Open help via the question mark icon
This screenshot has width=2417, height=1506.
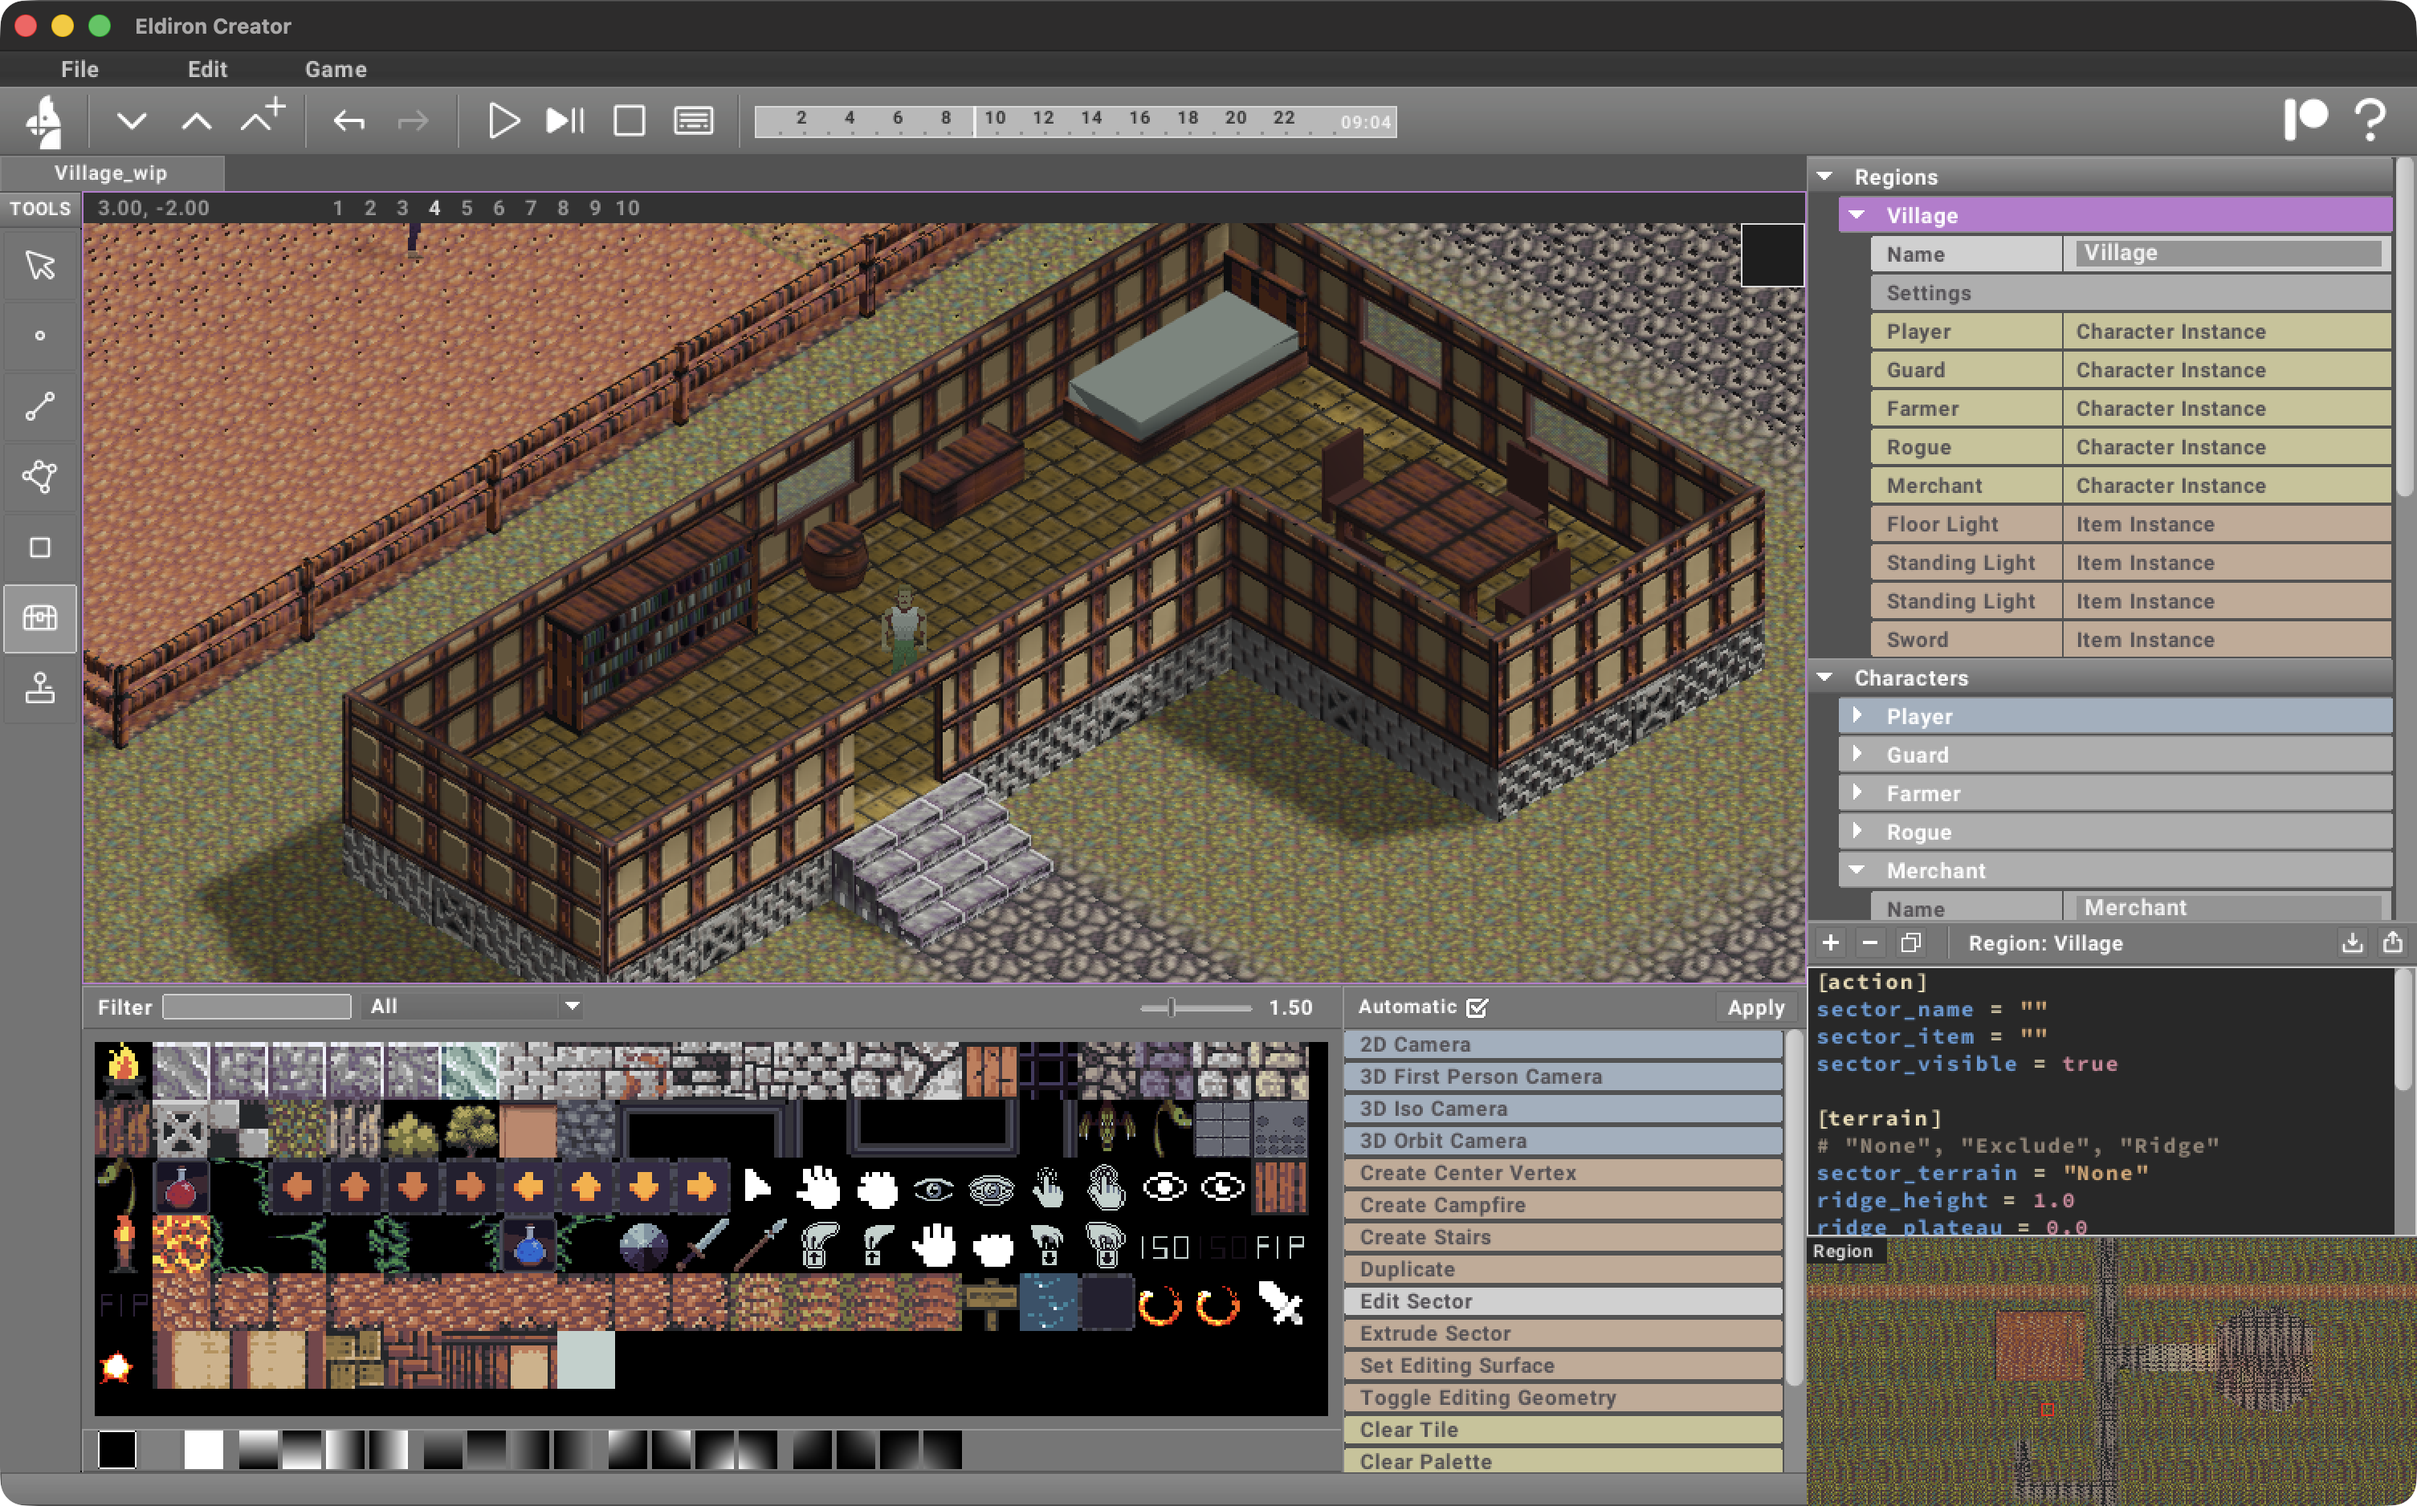pyautogui.click(x=2372, y=120)
